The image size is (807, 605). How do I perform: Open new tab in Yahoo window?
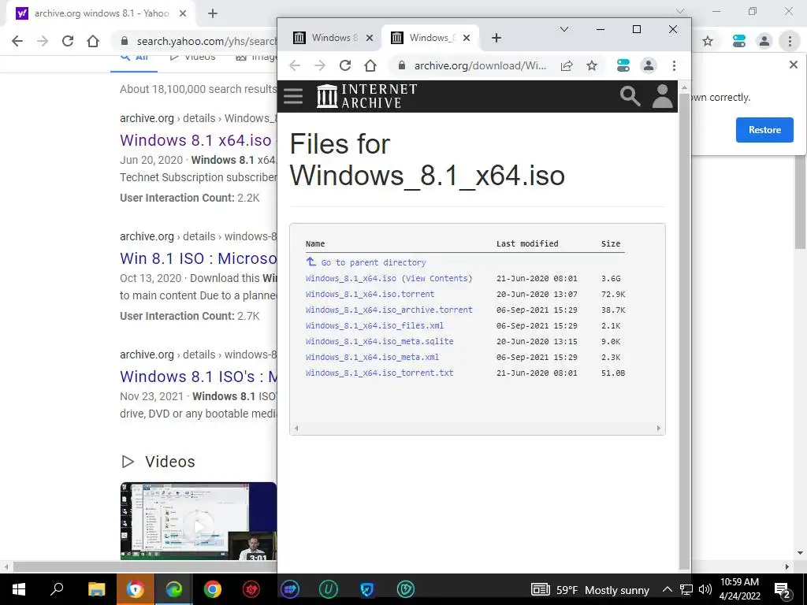coord(213,13)
